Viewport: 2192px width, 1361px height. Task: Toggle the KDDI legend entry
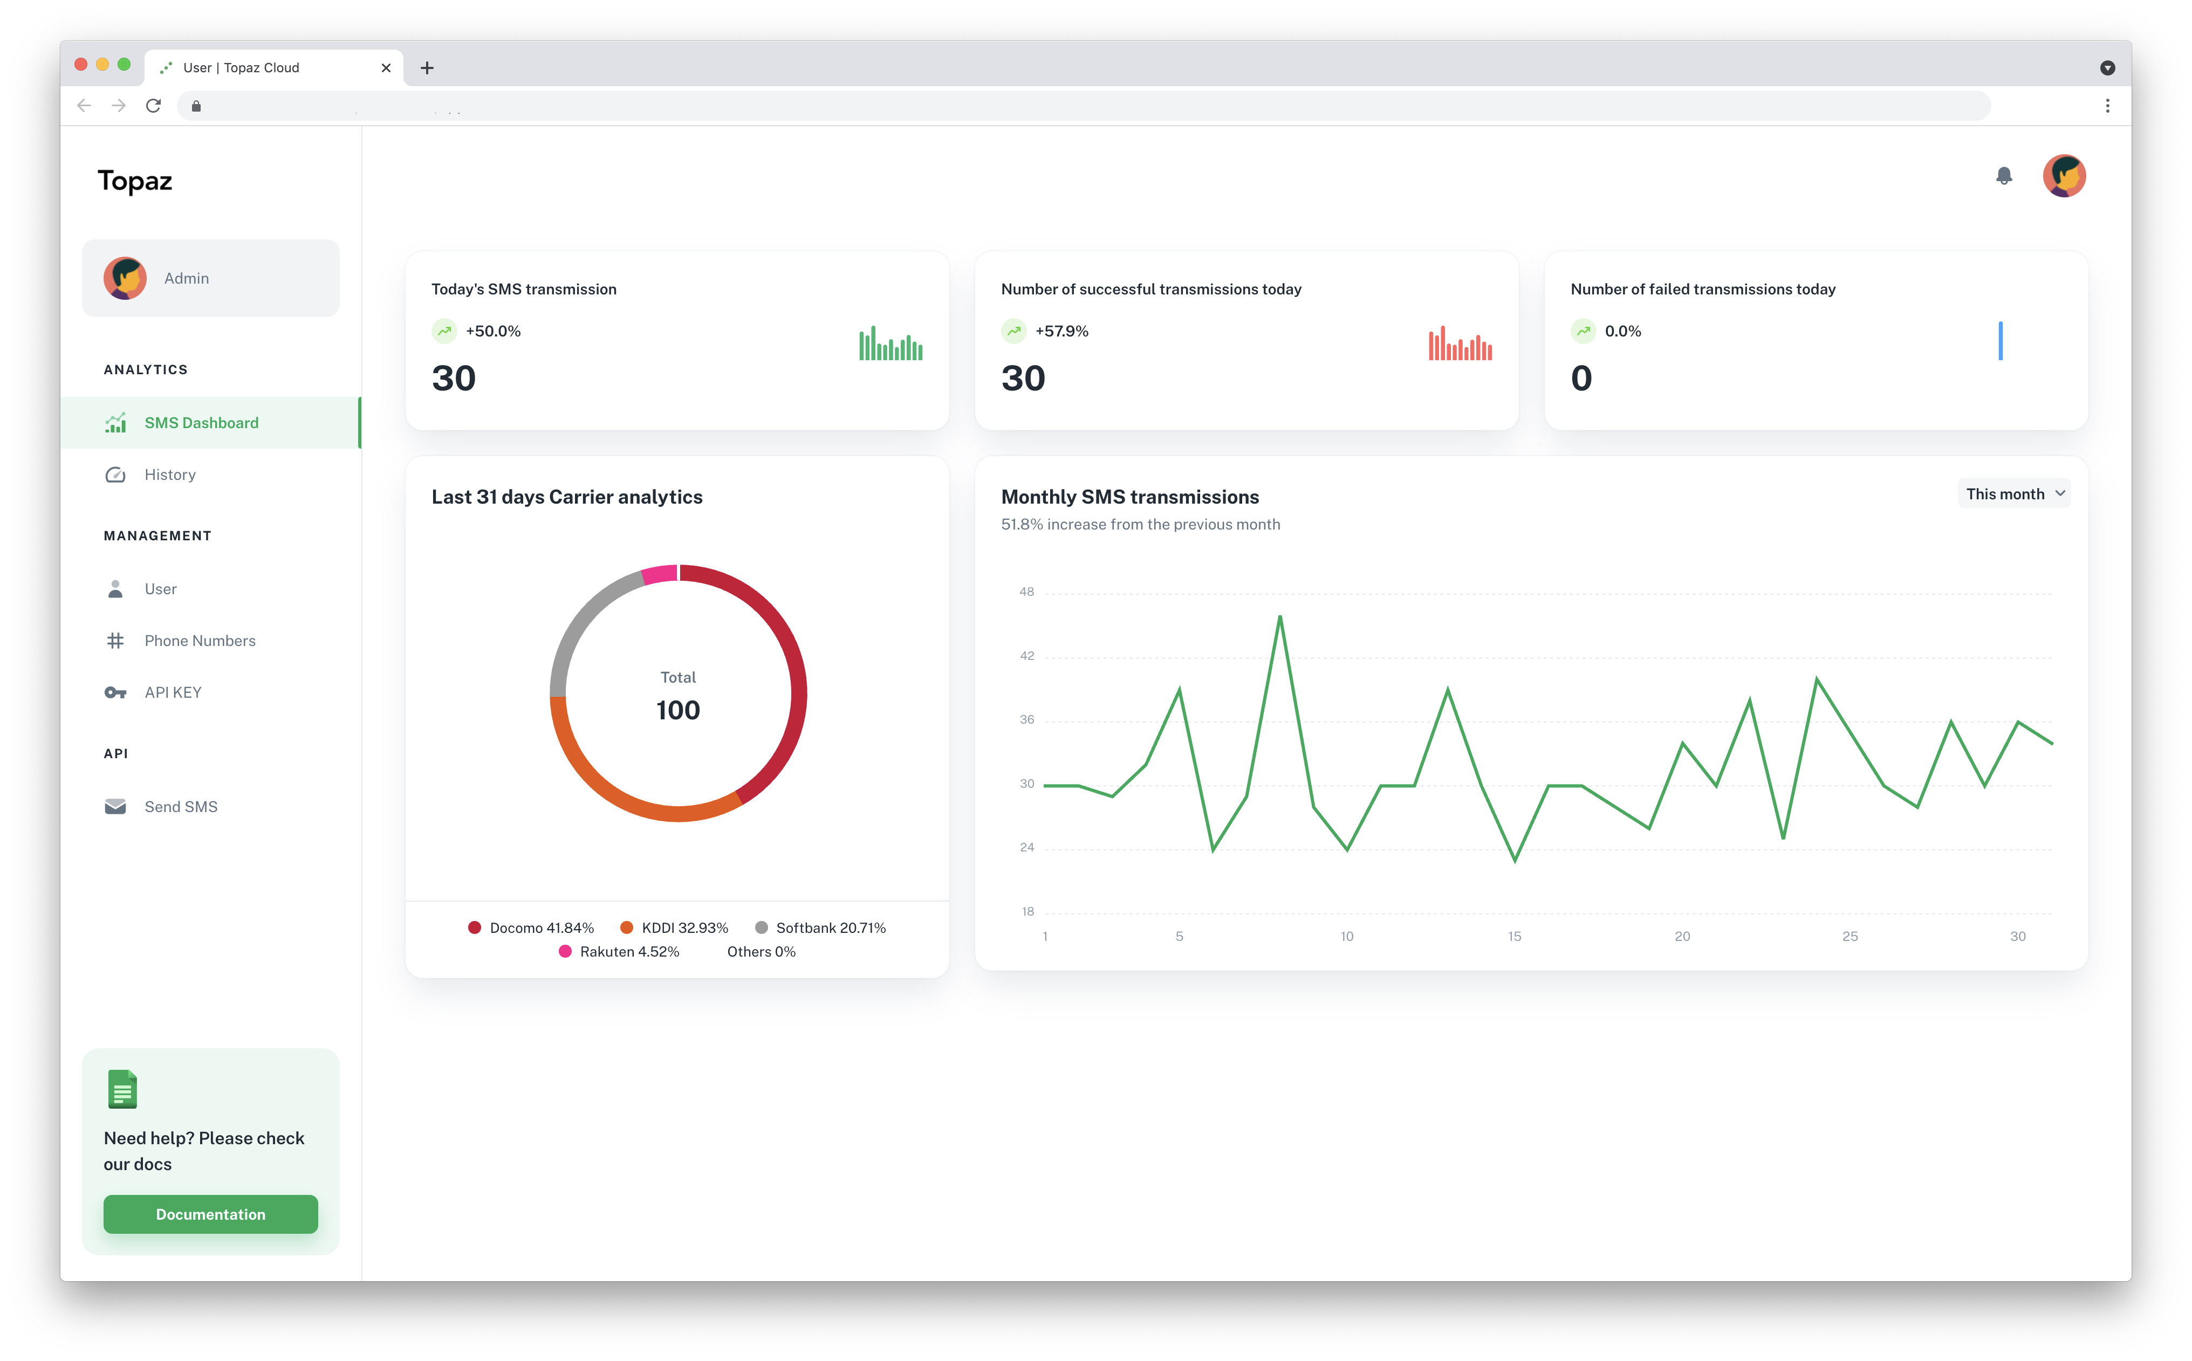(674, 928)
